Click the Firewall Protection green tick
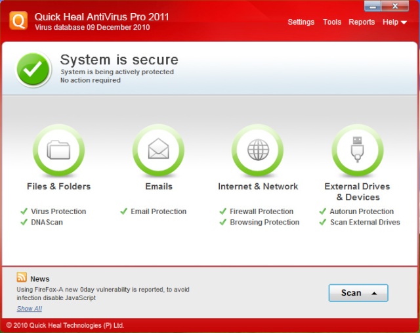420x333 pixels. click(223, 211)
